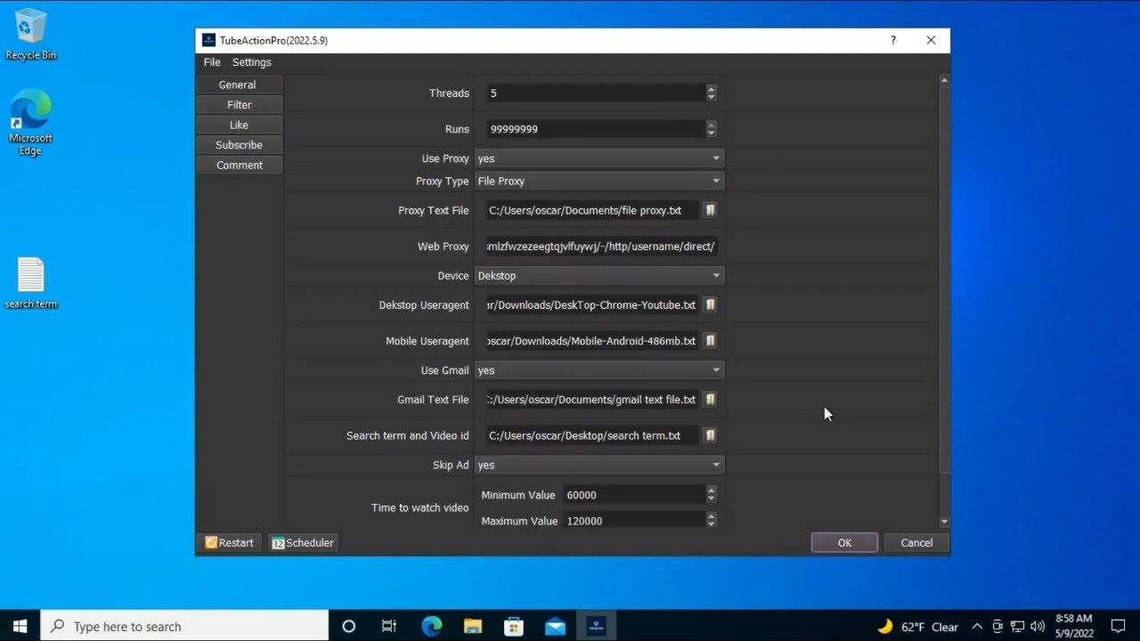Increase Minimum Value of watch time
This screenshot has height=641, width=1140.
tap(711, 491)
